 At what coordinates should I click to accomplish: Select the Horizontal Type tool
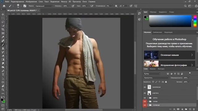3,75
